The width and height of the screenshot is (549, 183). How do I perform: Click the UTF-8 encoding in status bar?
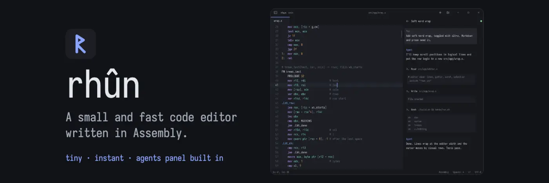click(478, 172)
